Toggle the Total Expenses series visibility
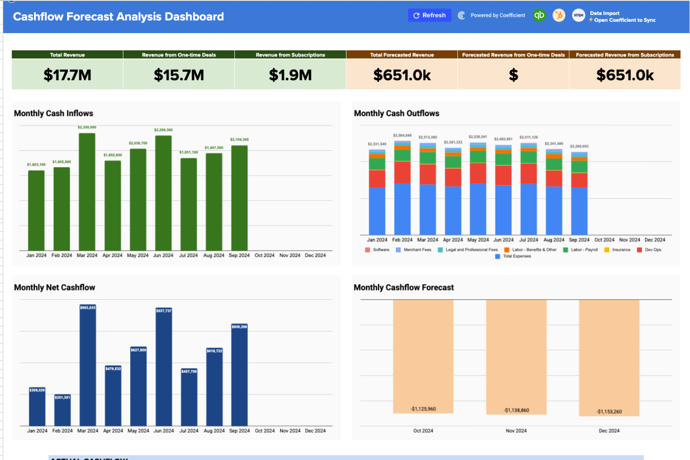Viewport: 690px width, 460px height. pyautogui.click(x=497, y=256)
